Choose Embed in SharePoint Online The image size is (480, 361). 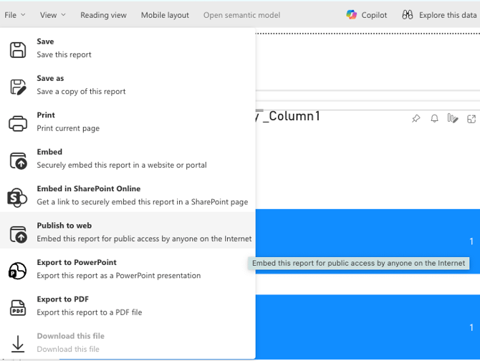point(128,196)
